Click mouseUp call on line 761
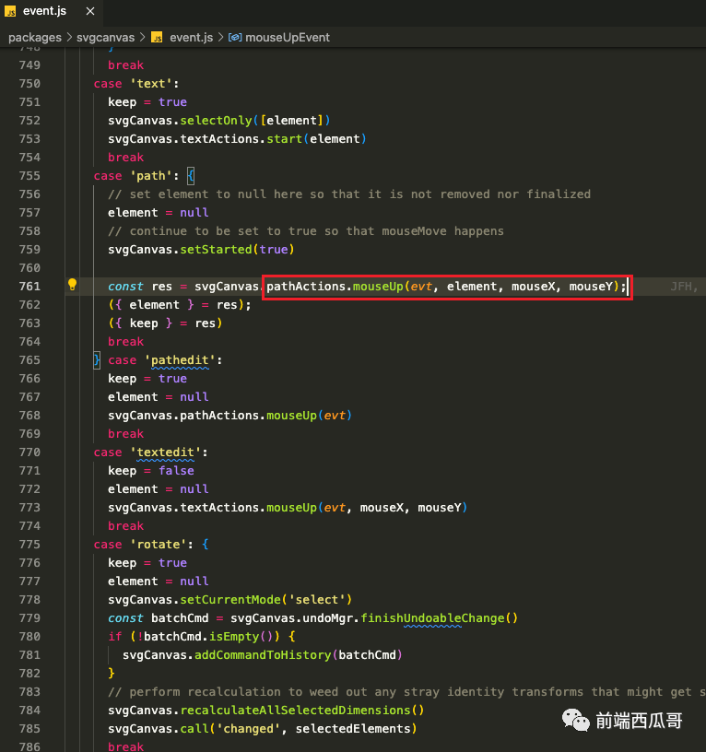Viewport: 706px width, 752px height. click(378, 287)
